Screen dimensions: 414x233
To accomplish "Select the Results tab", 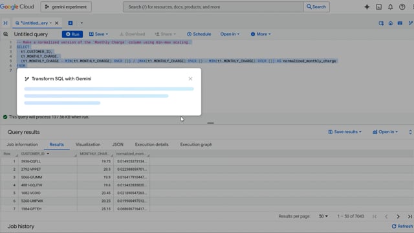I will pyautogui.click(x=56, y=144).
